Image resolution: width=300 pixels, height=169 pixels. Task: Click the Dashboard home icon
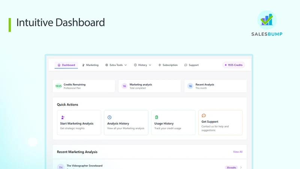pyautogui.click(x=59, y=65)
